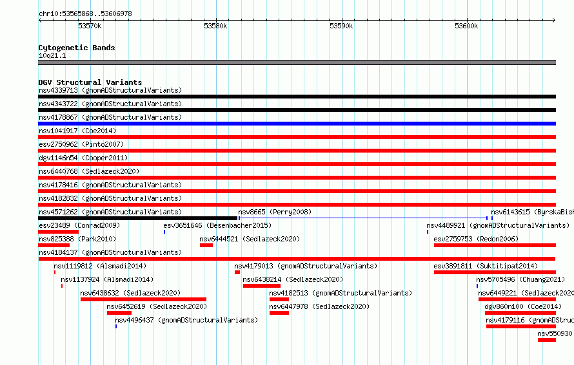
Task: Open the nsv4178867 variant label
Action: 110,117
